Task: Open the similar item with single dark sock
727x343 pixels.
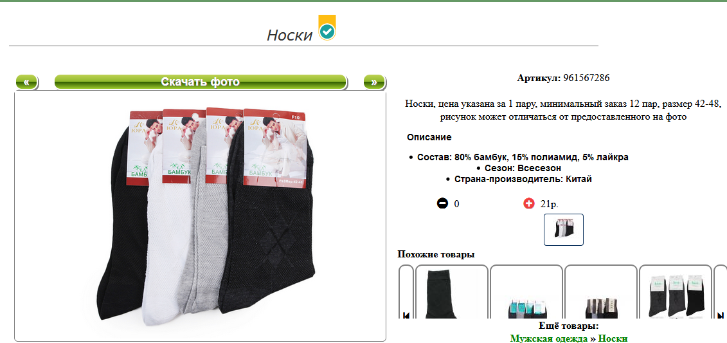Action: point(452,292)
